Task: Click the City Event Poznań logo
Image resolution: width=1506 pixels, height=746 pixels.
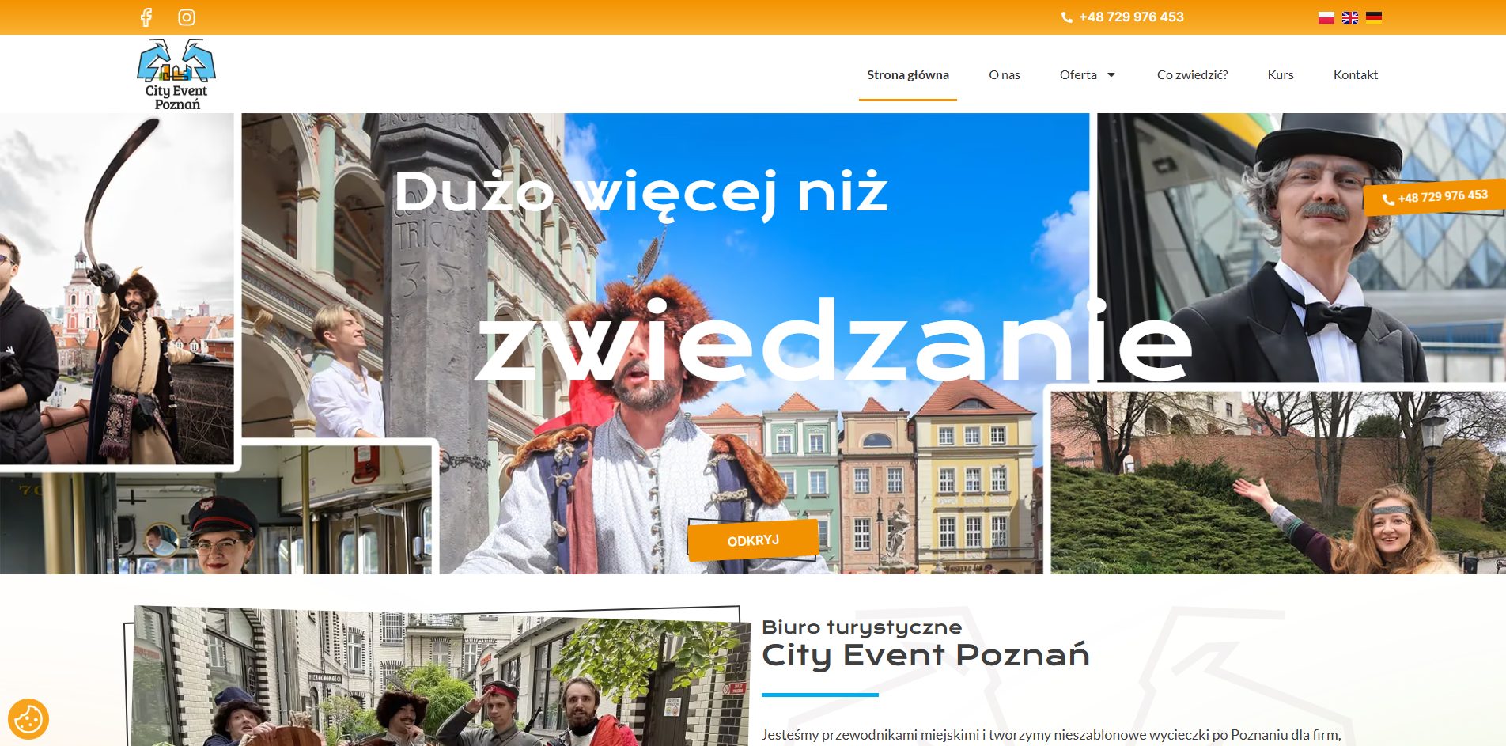Action: point(176,74)
